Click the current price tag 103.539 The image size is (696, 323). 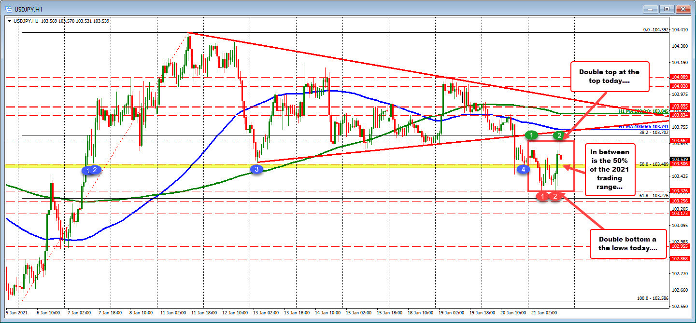pos(680,159)
